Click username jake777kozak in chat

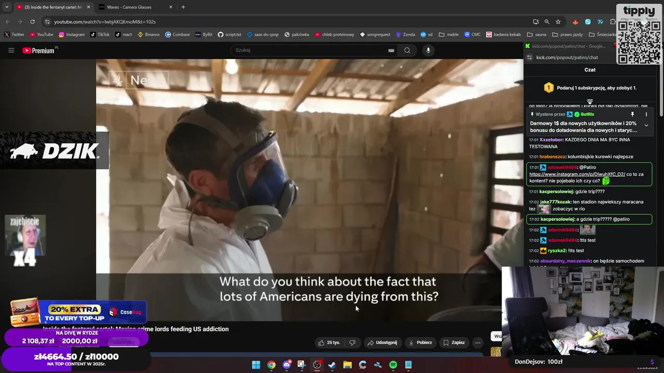[556, 202]
